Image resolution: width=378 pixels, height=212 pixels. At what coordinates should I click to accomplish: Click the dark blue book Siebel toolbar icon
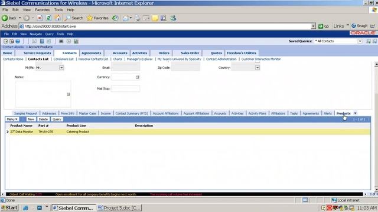tap(42, 41)
